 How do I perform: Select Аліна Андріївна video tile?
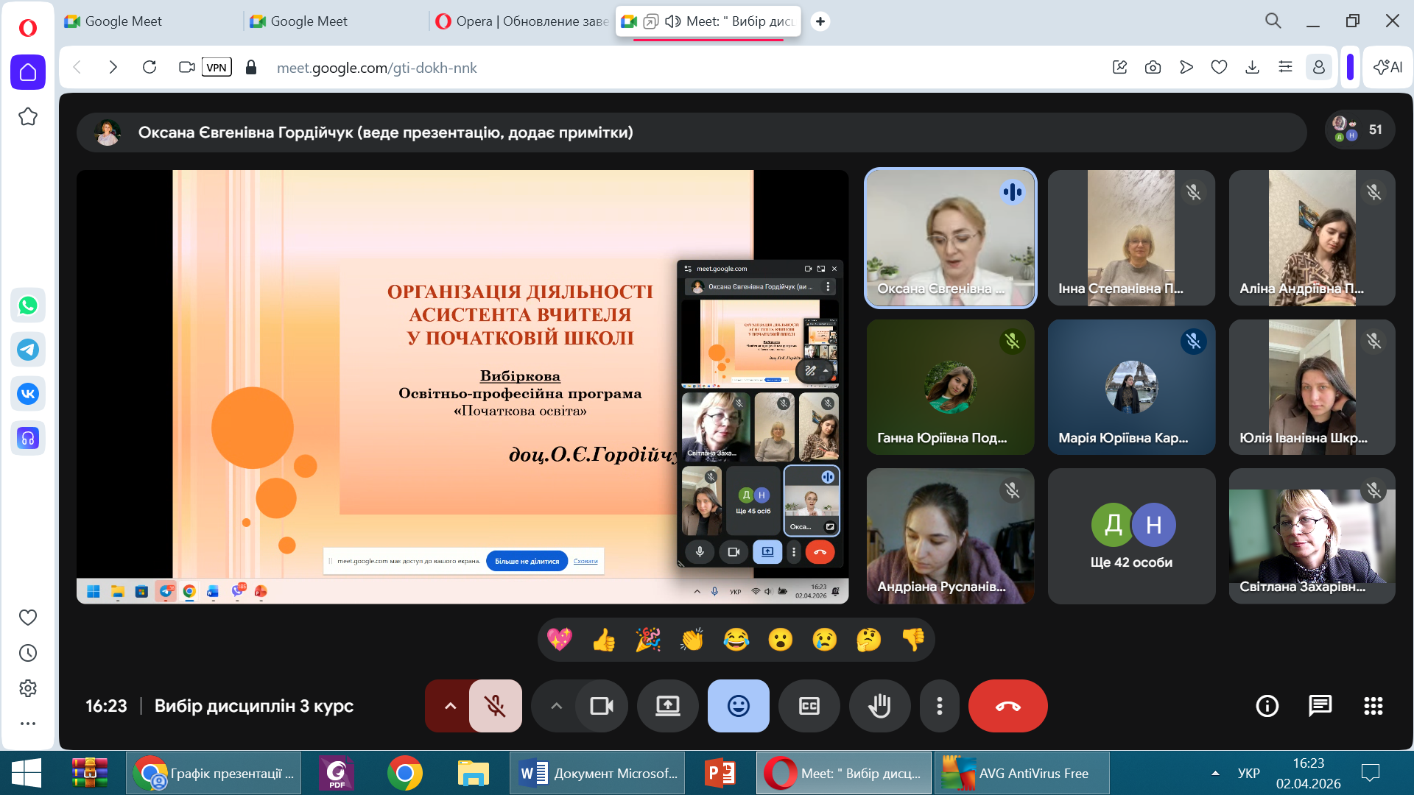click(1312, 238)
